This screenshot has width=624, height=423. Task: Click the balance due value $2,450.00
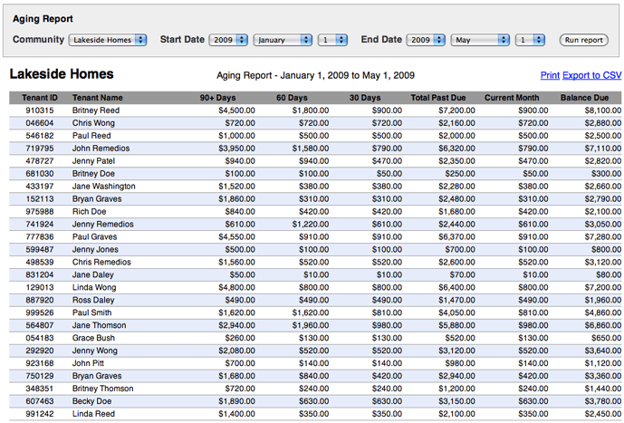tap(603, 414)
